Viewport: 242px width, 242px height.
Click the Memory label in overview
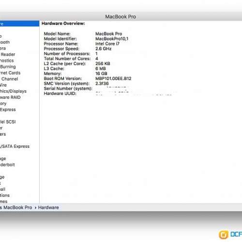53,74
